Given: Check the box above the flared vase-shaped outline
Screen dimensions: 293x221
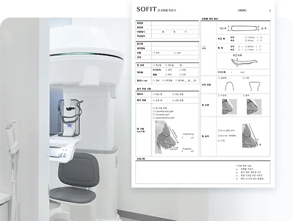Looking at the screenshot, I should (x=244, y=78).
